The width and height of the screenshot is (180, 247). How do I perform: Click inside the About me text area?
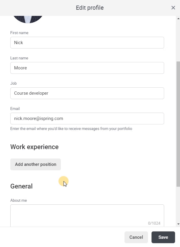click(87, 216)
